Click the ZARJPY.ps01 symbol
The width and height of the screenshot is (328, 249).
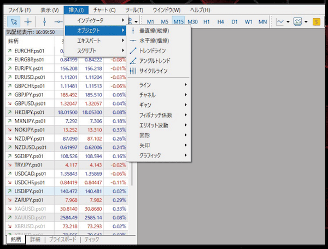pyautogui.click(x=29, y=200)
